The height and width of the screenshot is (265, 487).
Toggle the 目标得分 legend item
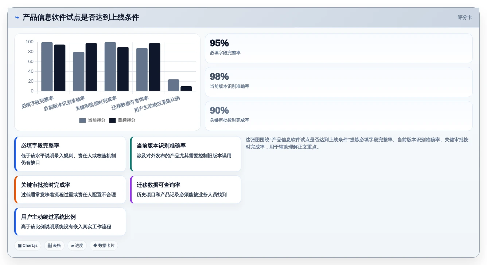point(122,120)
